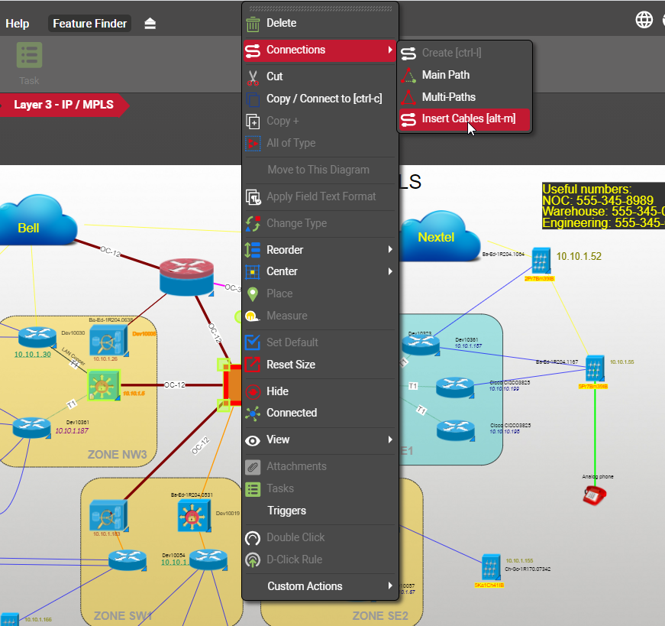Click the Multi-Paths icon
This screenshot has height=626, width=665.
408,97
